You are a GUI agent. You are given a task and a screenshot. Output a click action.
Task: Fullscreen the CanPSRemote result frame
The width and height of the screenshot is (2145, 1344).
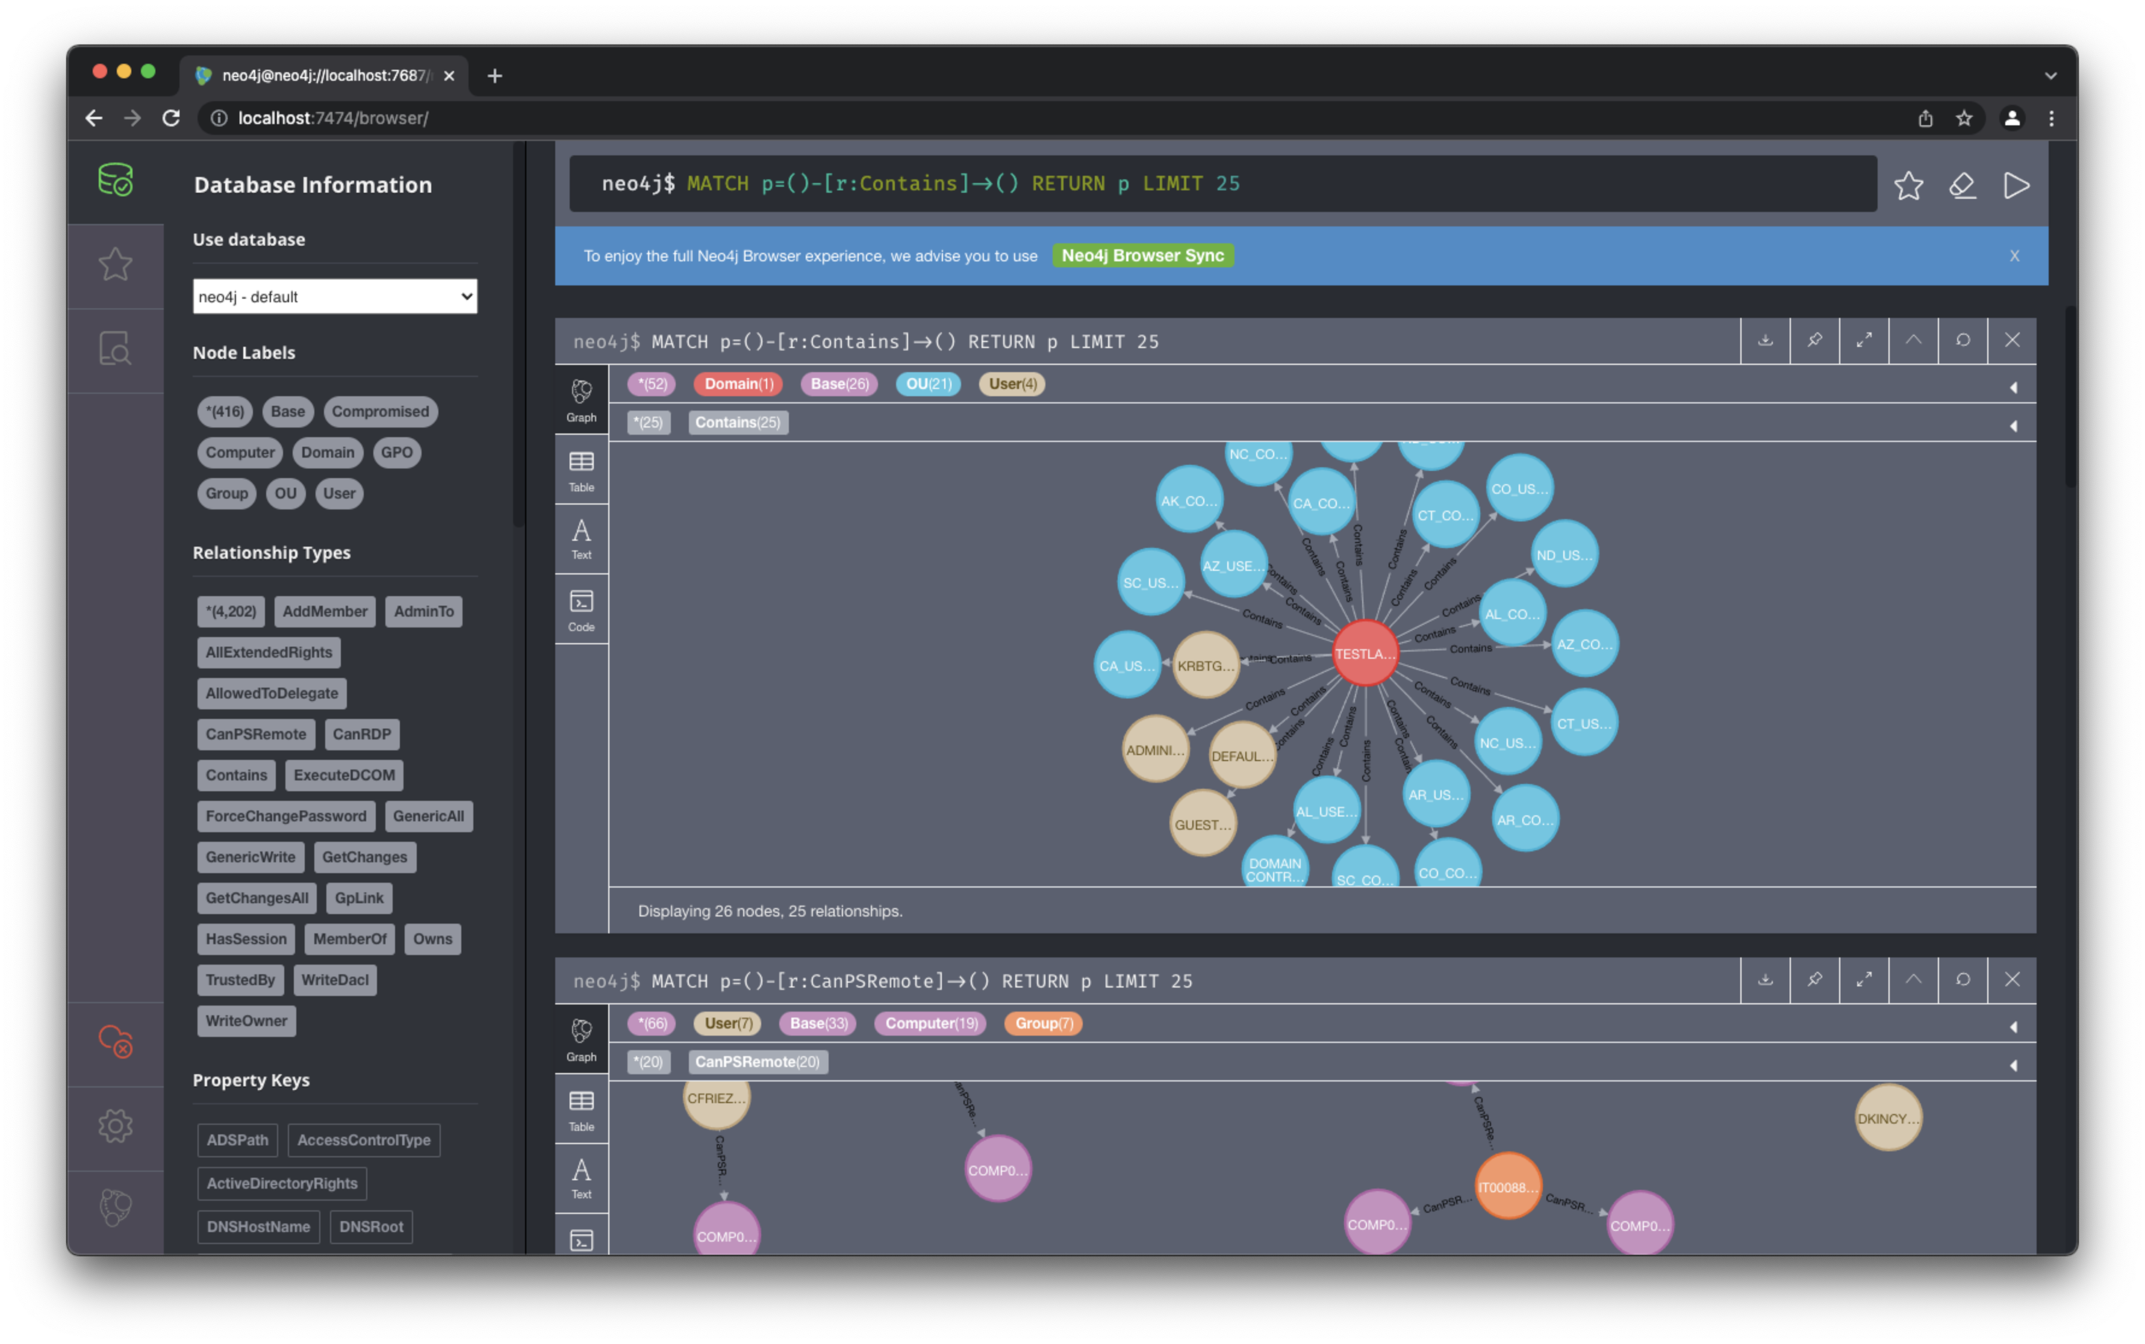point(1864,980)
